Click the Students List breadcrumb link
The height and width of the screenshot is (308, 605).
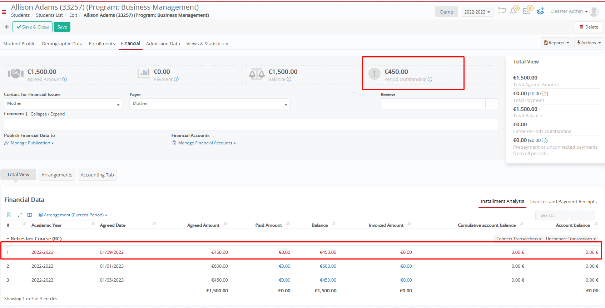coord(49,15)
